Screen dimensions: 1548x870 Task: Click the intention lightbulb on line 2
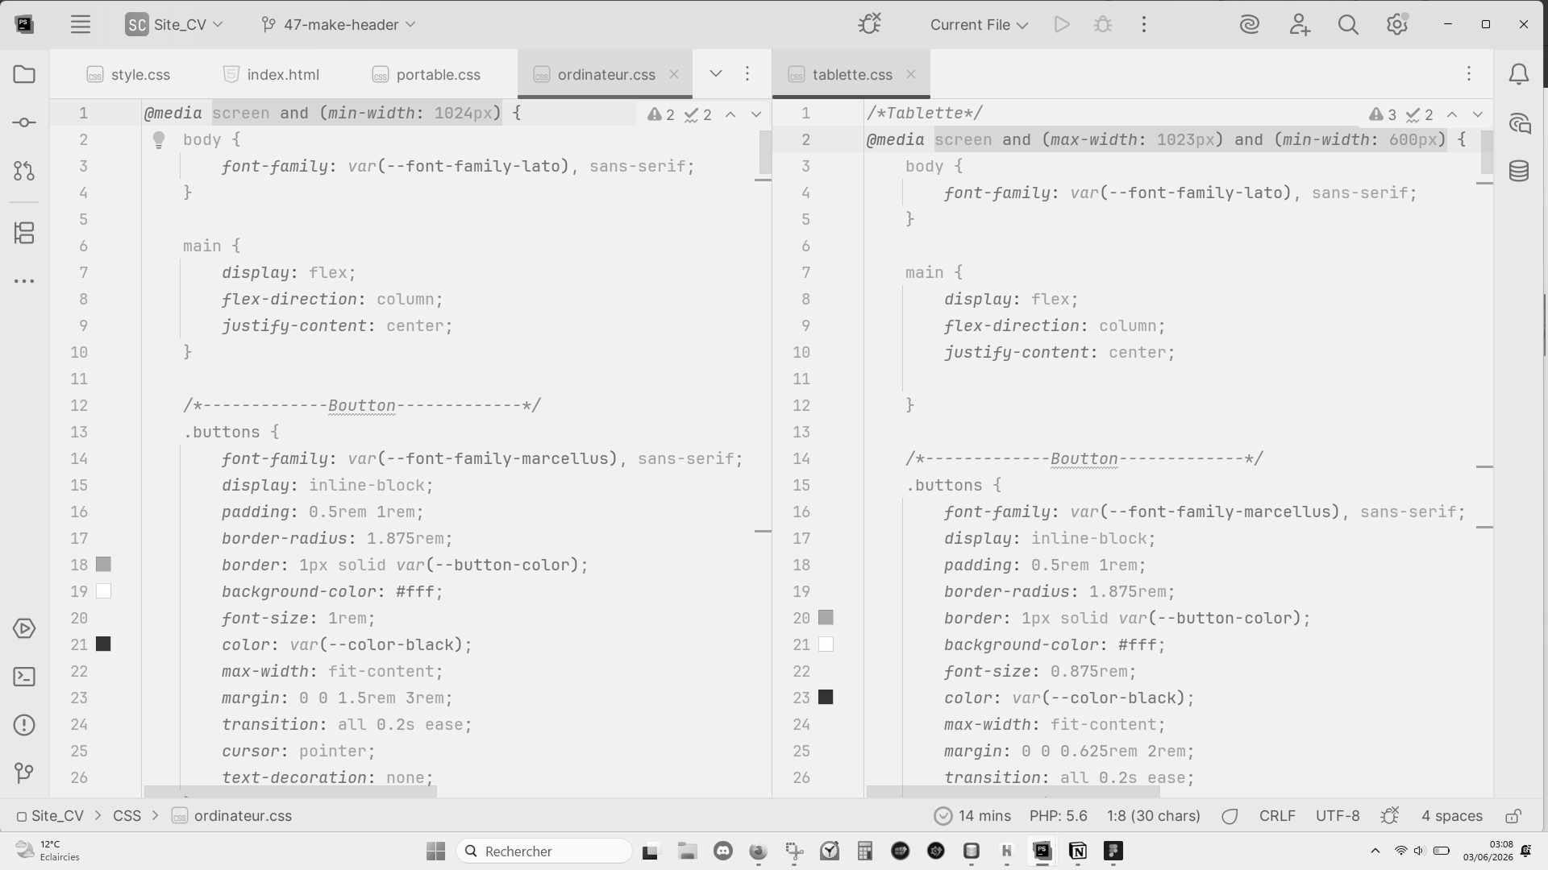(159, 140)
